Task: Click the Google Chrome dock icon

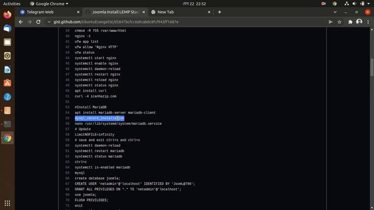Action: coord(8,138)
